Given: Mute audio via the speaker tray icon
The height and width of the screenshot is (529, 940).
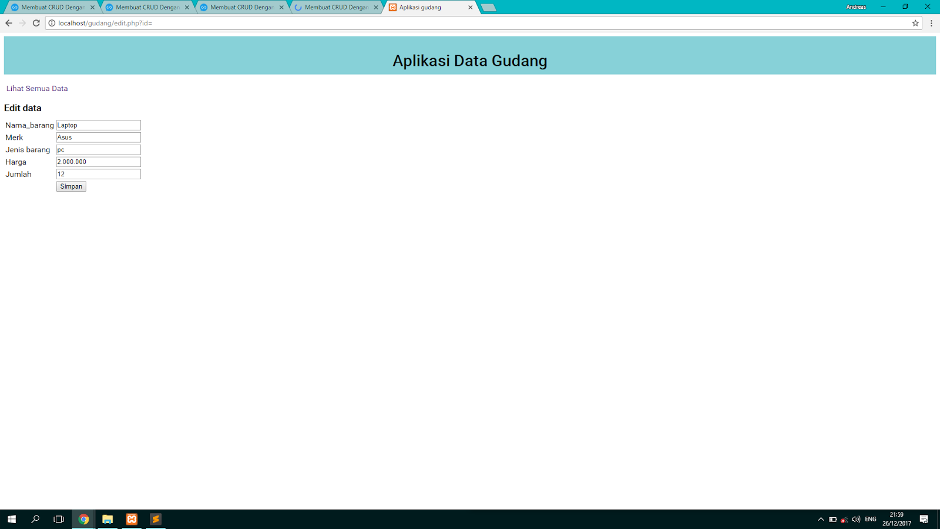Looking at the screenshot, I should tap(856, 519).
